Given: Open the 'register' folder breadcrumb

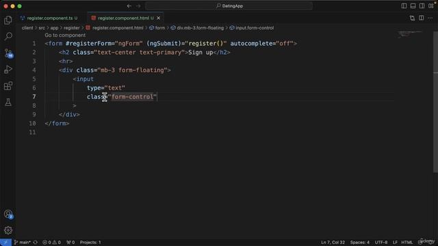Looking at the screenshot, I should pos(71,28).
